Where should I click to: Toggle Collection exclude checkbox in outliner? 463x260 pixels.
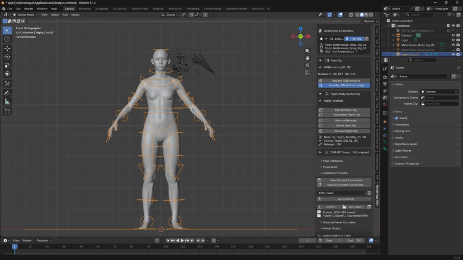[x=448, y=26]
